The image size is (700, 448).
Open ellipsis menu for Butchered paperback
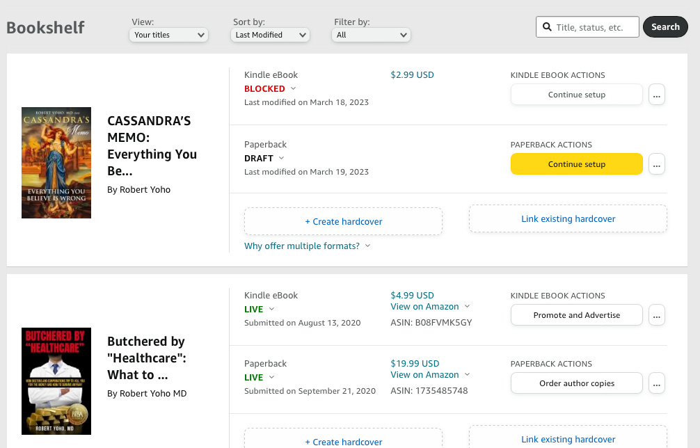(657, 383)
